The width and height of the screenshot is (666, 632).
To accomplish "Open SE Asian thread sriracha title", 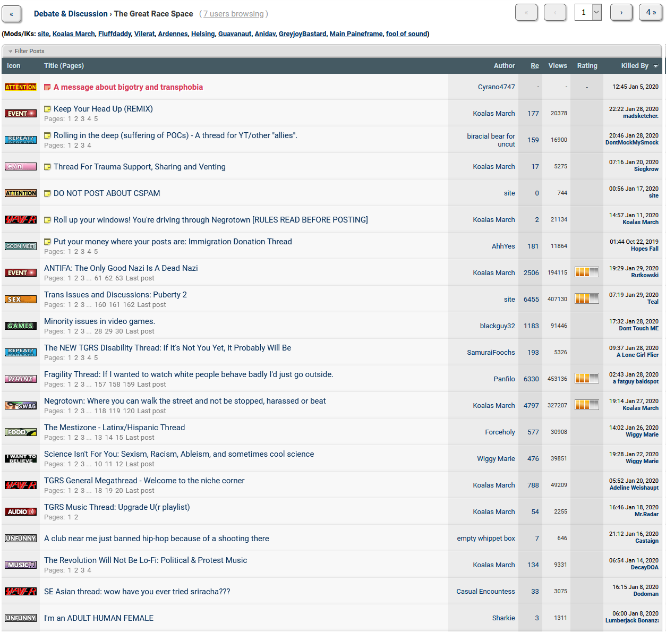I will (137, 592).
